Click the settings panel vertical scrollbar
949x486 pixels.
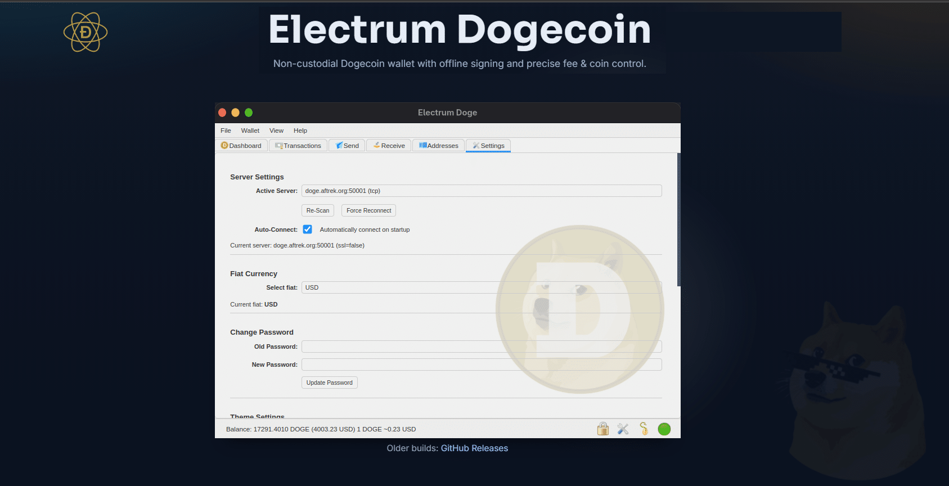coord(678,219)
